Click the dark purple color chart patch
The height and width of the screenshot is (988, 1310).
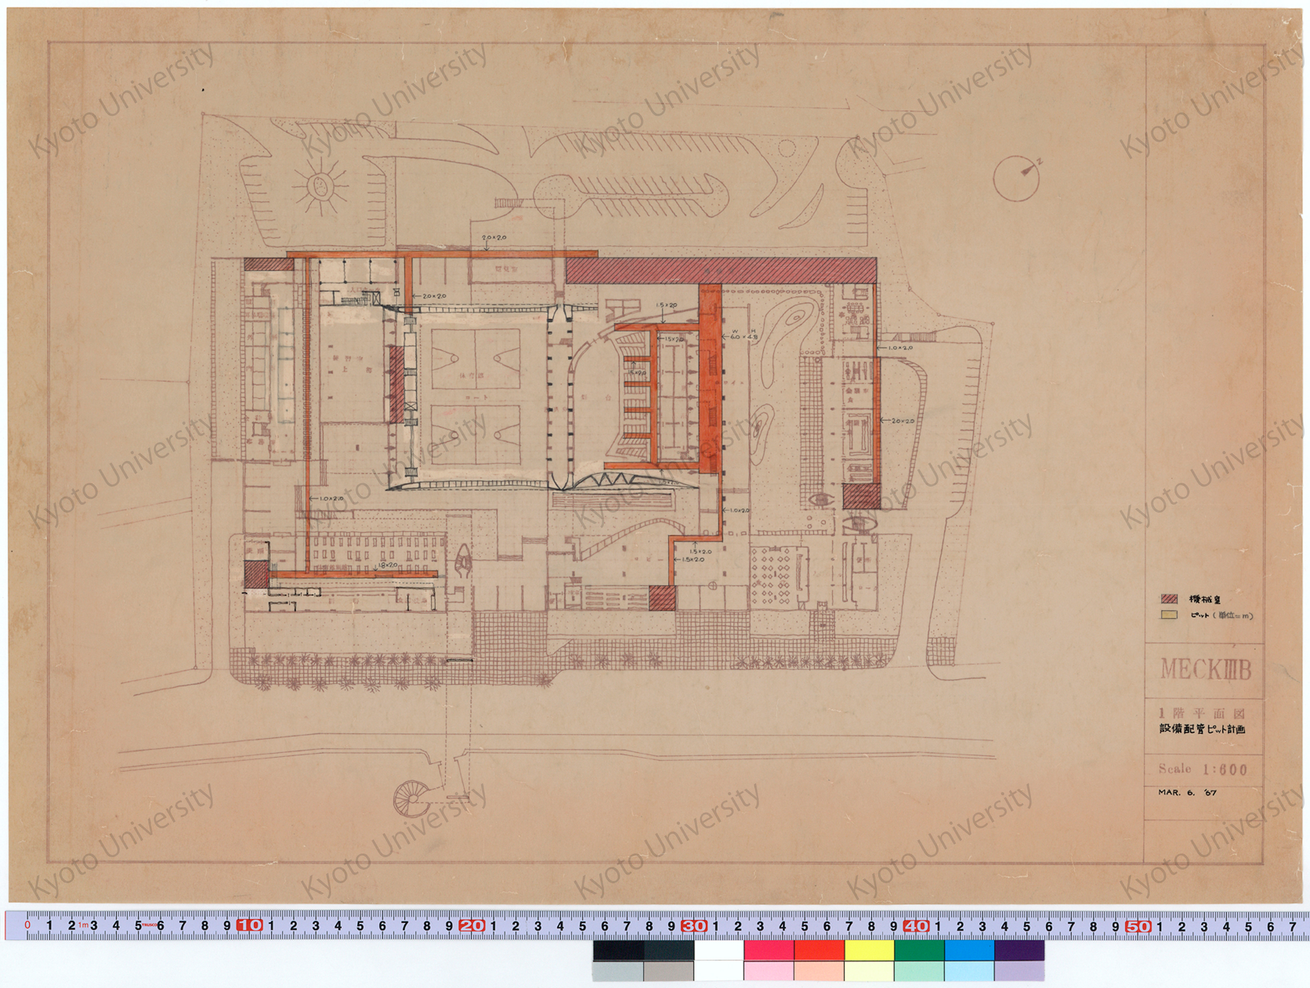(x=1019, y=950)
